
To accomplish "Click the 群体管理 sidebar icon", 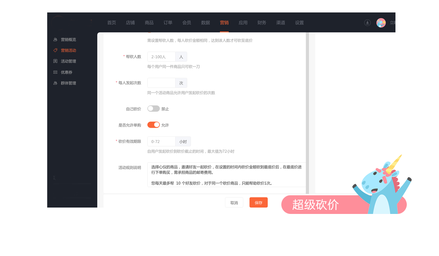I will tap(55, 83).
